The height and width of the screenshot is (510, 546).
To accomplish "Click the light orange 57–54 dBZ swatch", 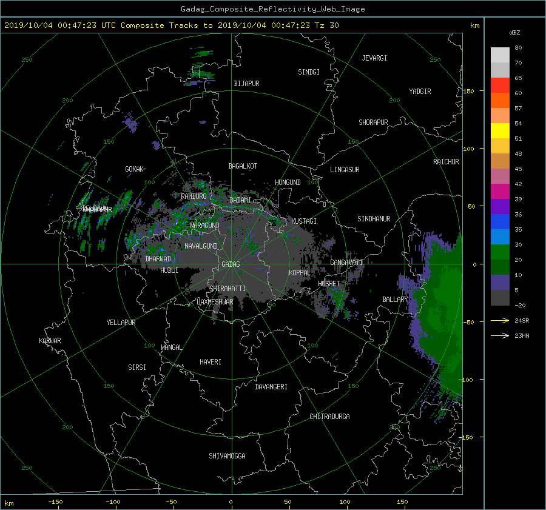I will (x=500, y=116).
